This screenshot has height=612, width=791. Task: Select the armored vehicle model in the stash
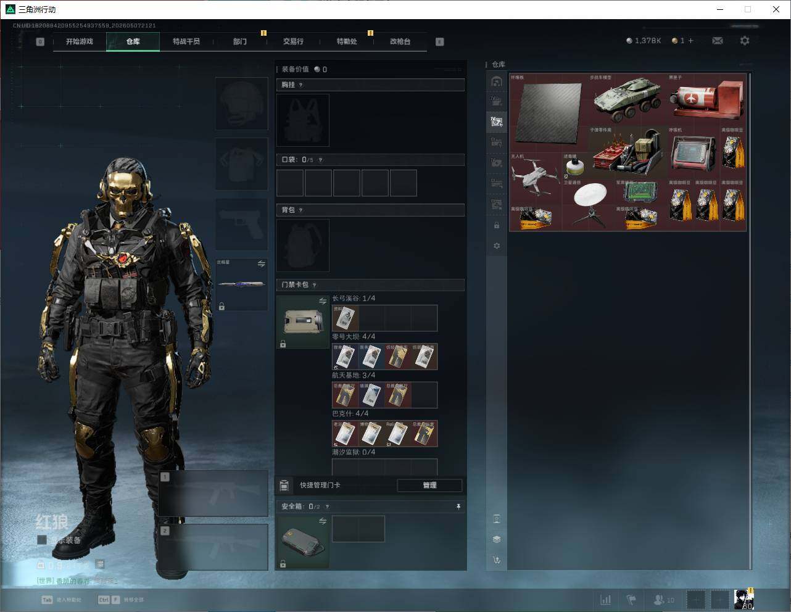627,101
